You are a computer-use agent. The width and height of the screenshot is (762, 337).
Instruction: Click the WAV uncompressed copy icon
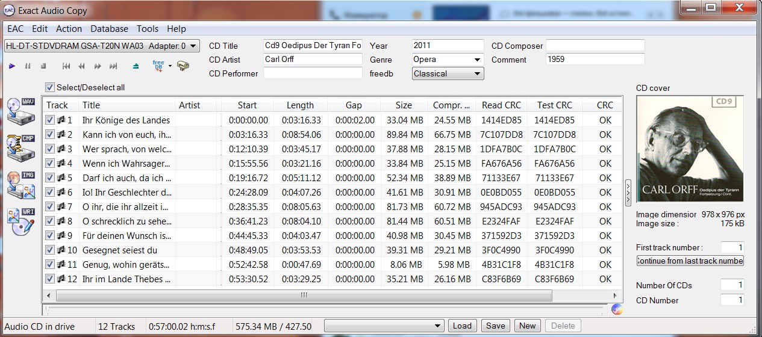[20, 110]
